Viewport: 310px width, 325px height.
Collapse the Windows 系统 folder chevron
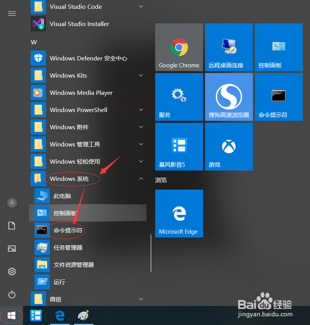tap(141, 179)
